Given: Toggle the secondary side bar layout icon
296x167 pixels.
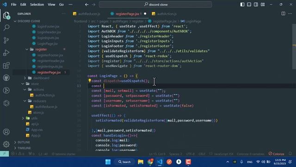Looking at the screenshot, I should point(256,5).
